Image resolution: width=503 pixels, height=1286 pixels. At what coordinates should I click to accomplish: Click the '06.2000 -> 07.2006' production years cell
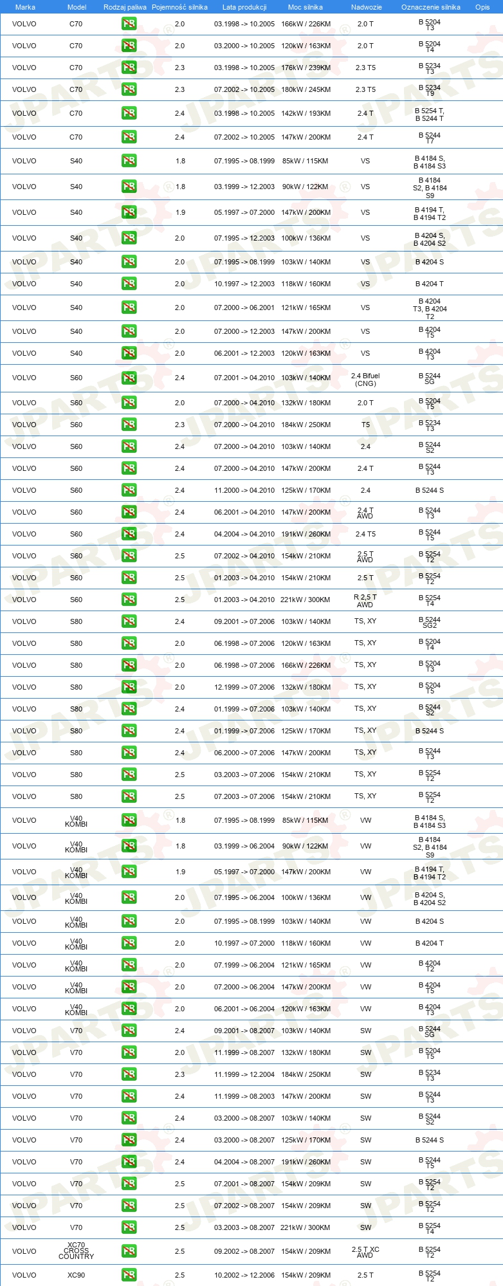click(244, 753)
